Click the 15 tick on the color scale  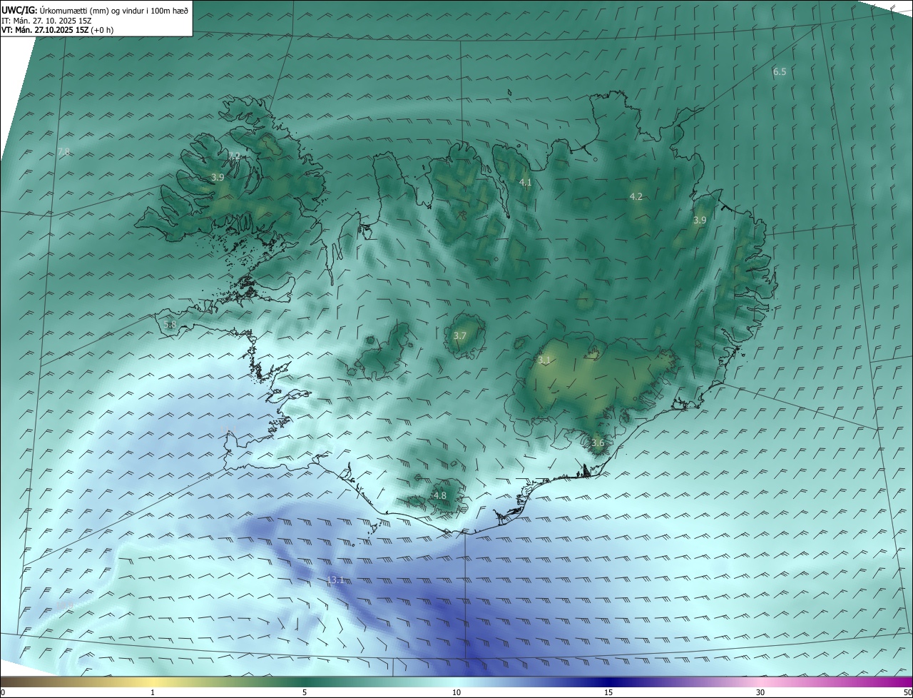608,692
